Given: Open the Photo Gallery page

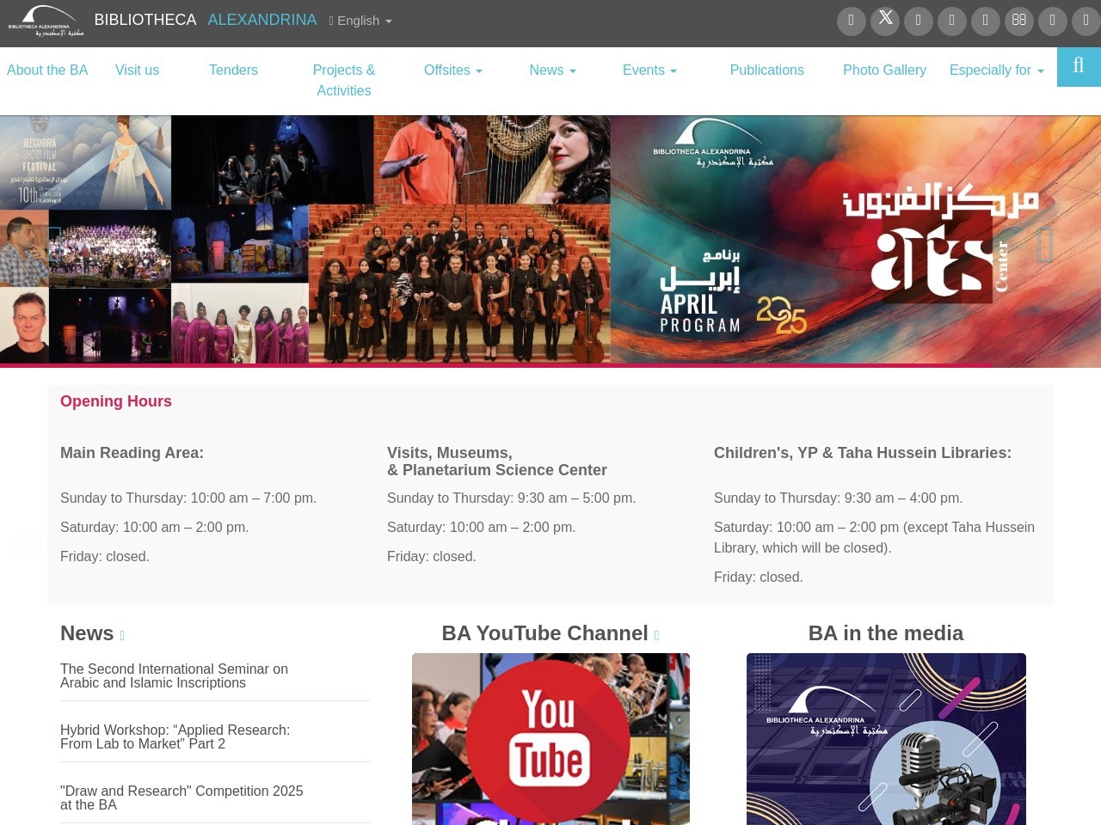Looking at the screenshot, I should point(884,70).
